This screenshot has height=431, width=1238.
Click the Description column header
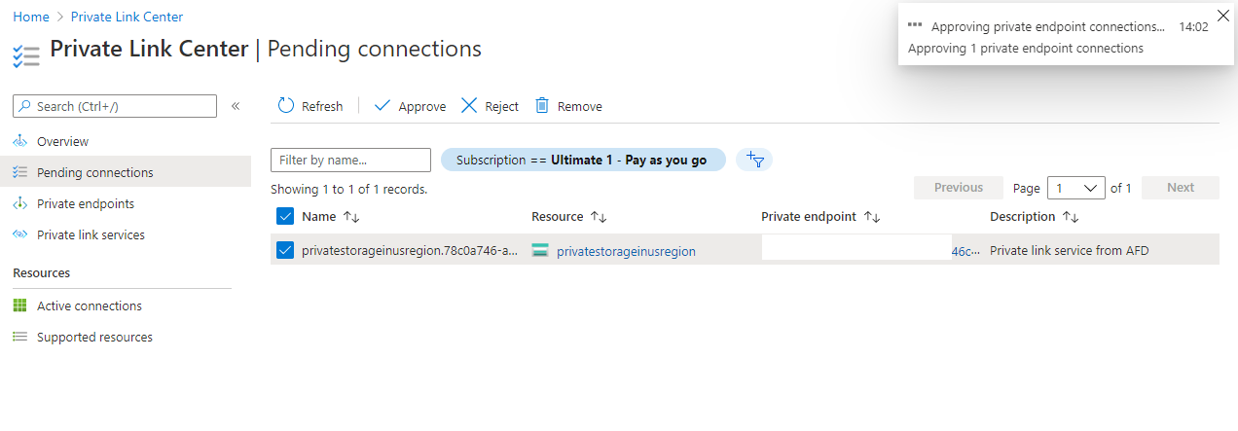[1022, 217]
